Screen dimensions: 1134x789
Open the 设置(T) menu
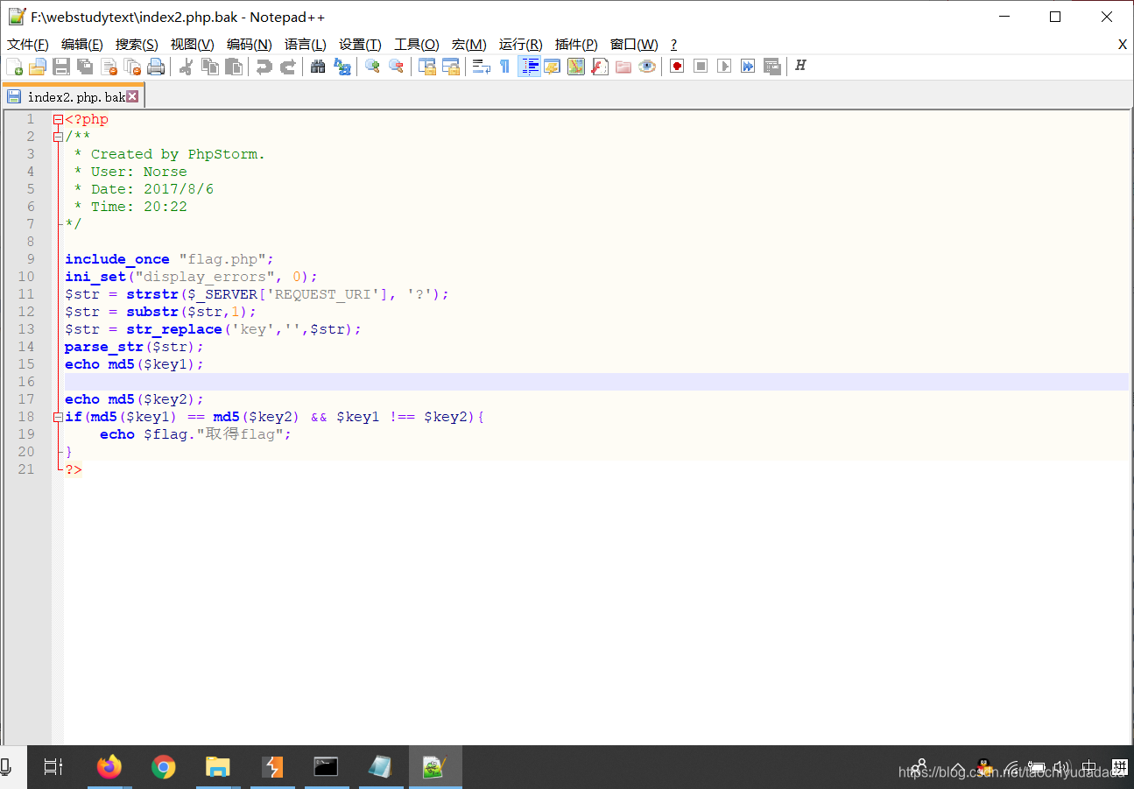click(360, 45)
